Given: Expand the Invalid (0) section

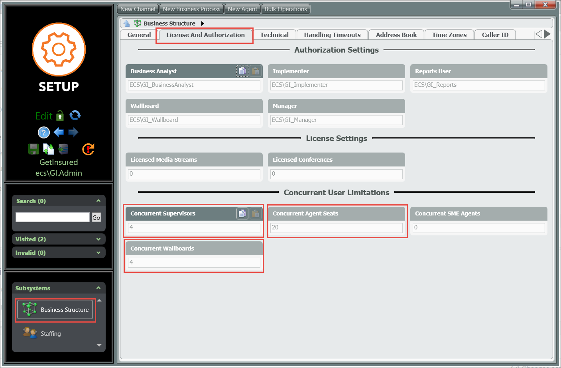Looking at the screenshot, I should [x=98, y=253].
